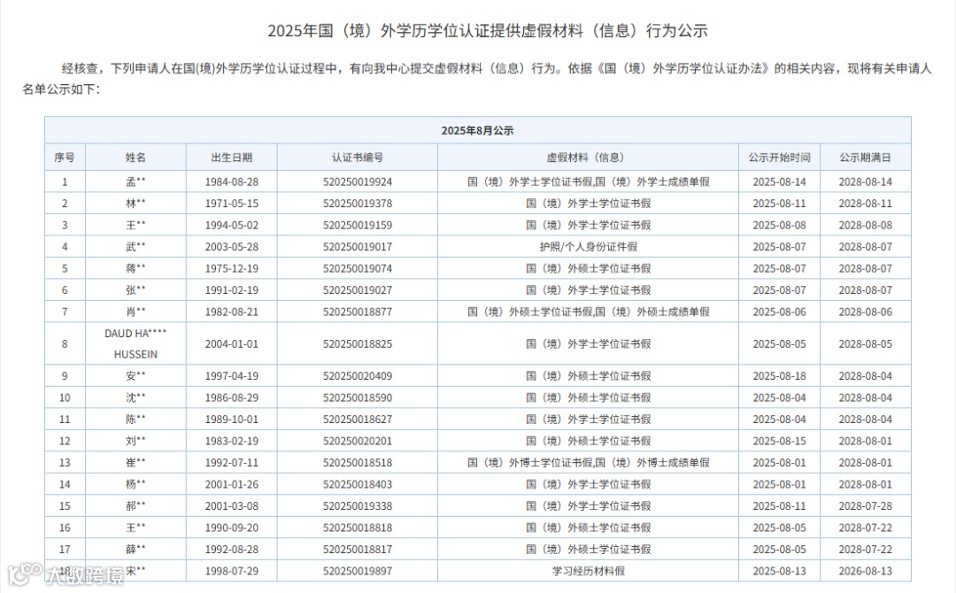The image size is (956, 593).
Task: Select the name cell 武**
Action: click(x=135, y=247)
